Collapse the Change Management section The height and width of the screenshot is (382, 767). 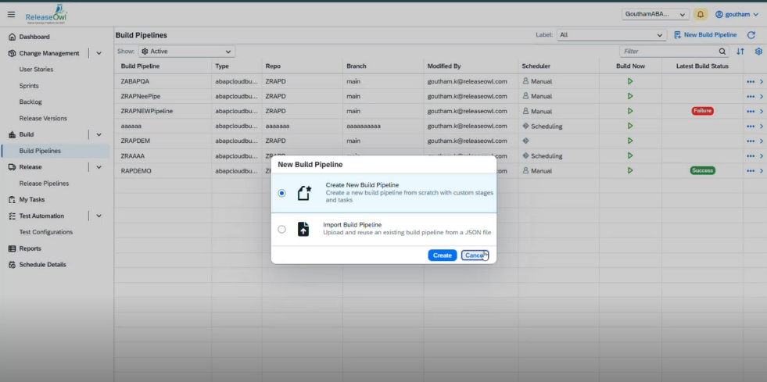99,53
